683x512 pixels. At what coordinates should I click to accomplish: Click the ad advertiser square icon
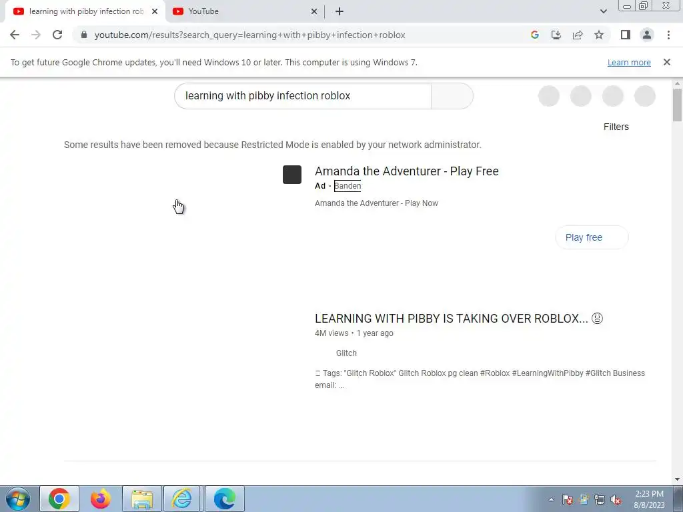coord(292,175)
